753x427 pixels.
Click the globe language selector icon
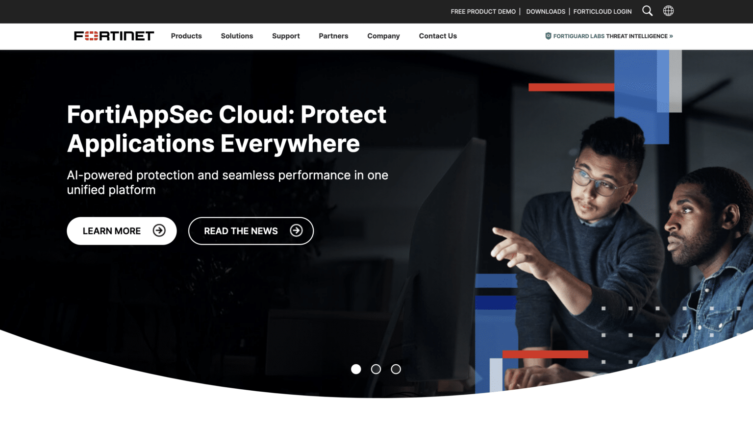coord(668,11)
